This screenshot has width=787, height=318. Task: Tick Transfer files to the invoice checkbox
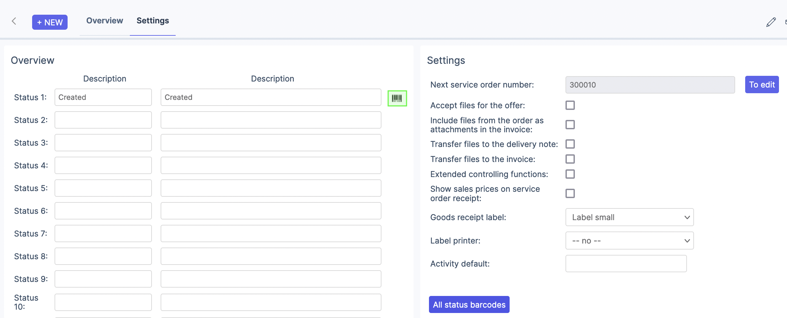[570, 159]
